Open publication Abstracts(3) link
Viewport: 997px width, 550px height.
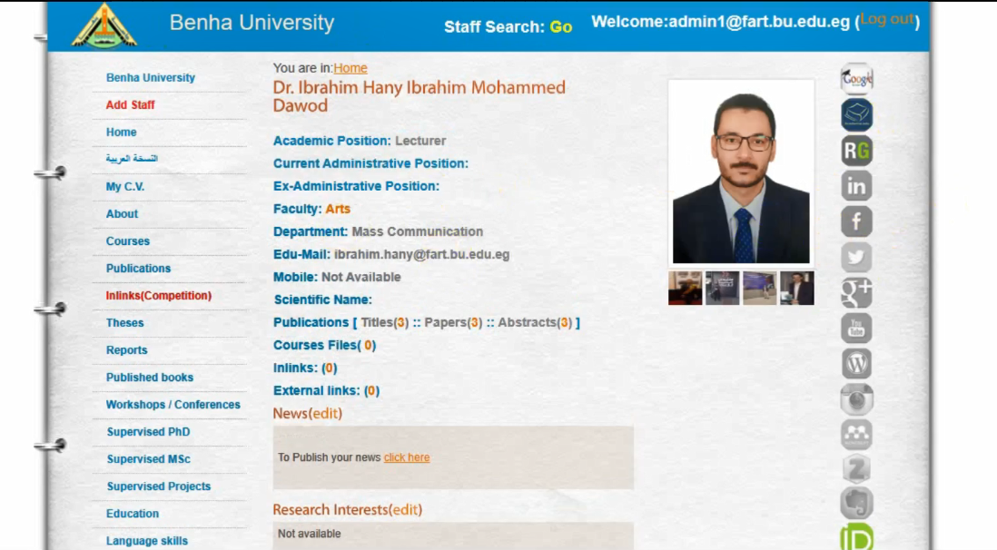pos(536,322)
